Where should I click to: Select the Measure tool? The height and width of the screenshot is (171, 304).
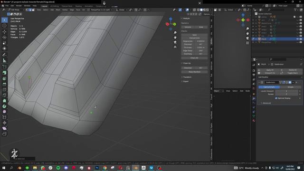pyautogui.click(x=4, y=60)
